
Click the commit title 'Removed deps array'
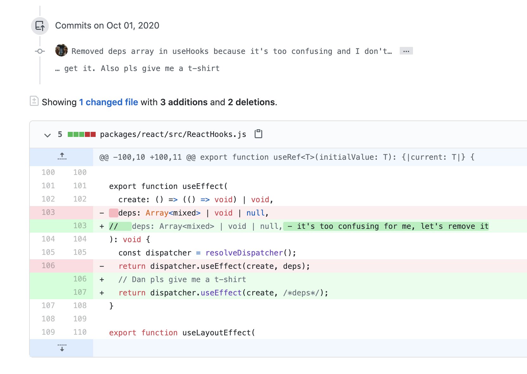tap(231, 51)
